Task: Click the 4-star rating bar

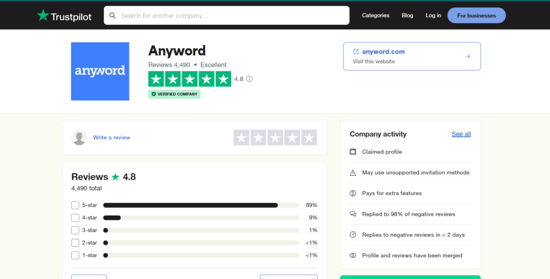Action: click(x=201, y=218)
